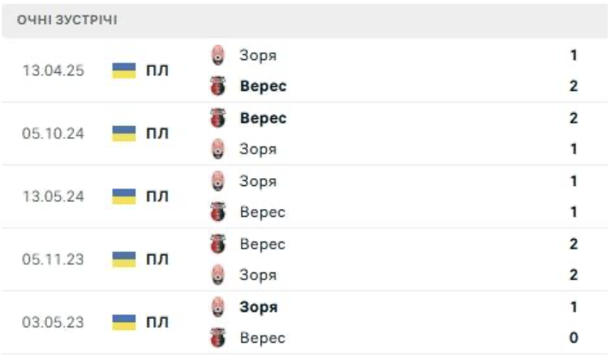
Task: Click Зоря crest in 13.05.24 match
Action: (219, 182)
